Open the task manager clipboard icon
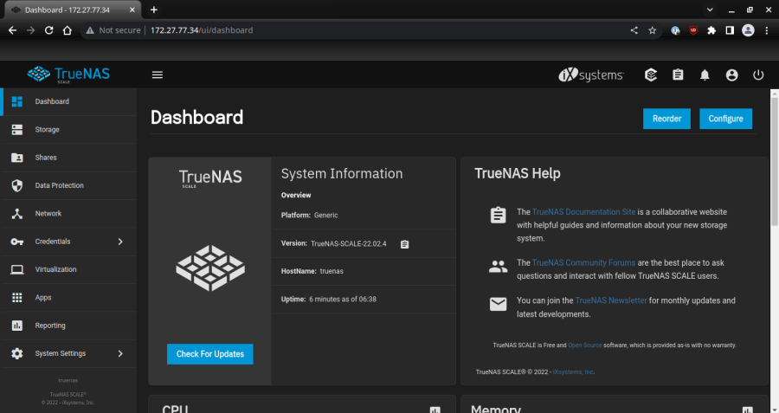 [x=678, y=75]
